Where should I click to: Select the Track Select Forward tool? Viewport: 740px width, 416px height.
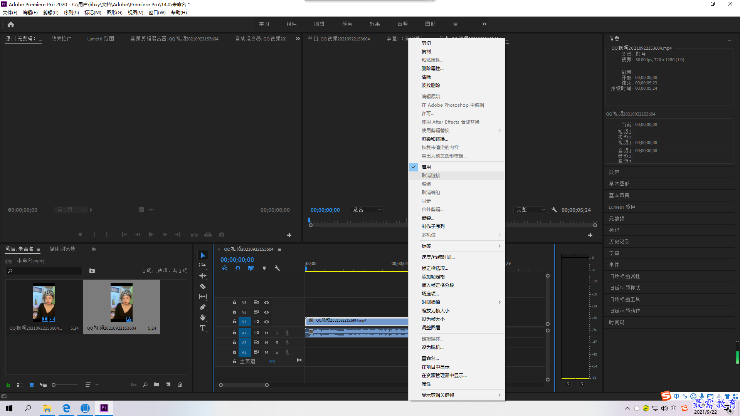[203, 266]
